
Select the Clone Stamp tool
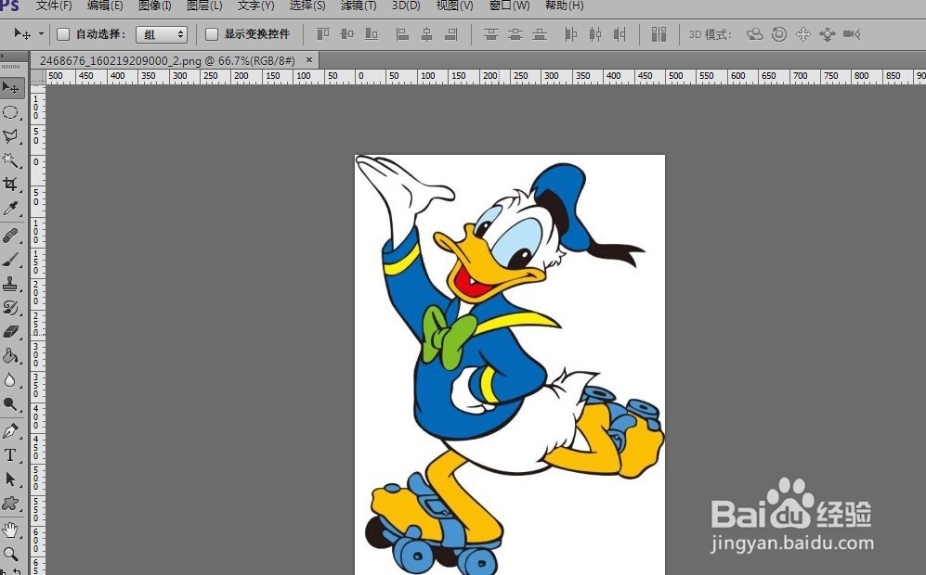click(11, 285)
